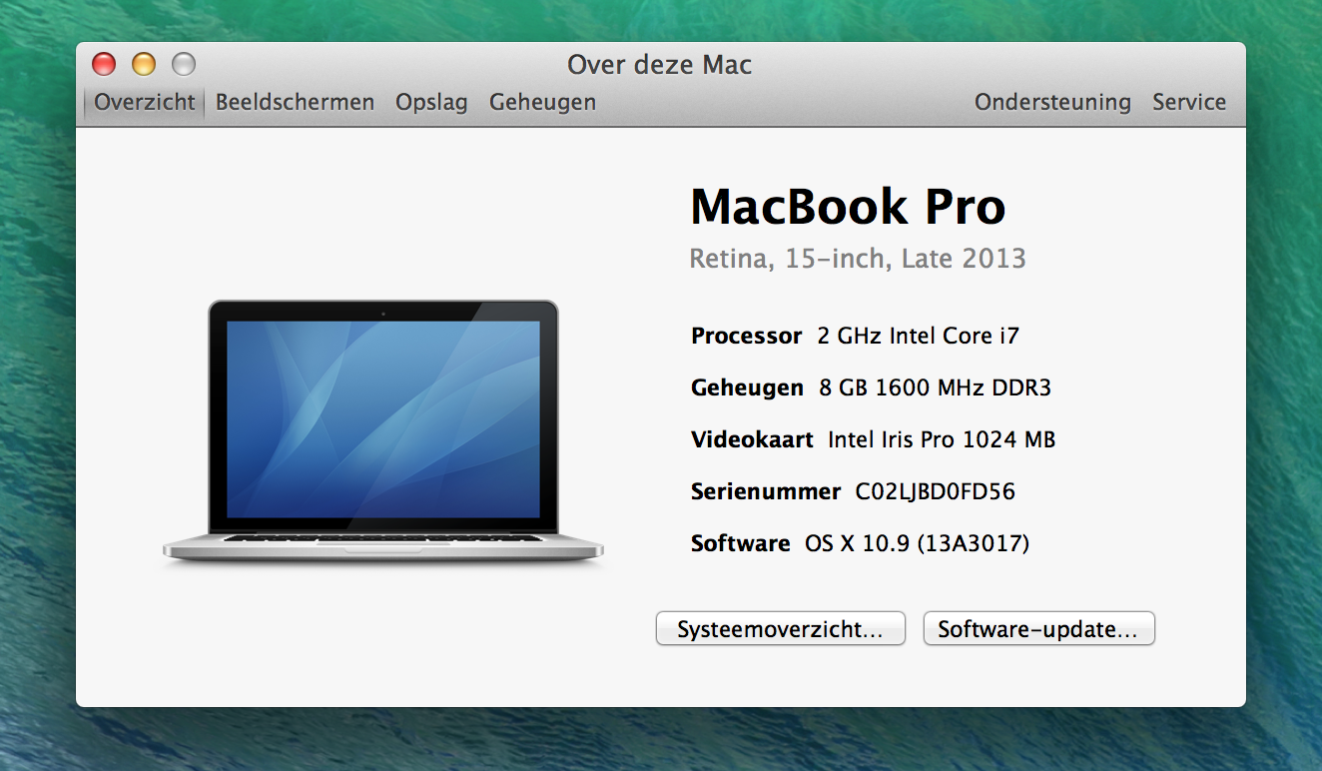Click the text Retina, 15-inch, Late 2013
1322x771 pixels.
tap(858, 259)
